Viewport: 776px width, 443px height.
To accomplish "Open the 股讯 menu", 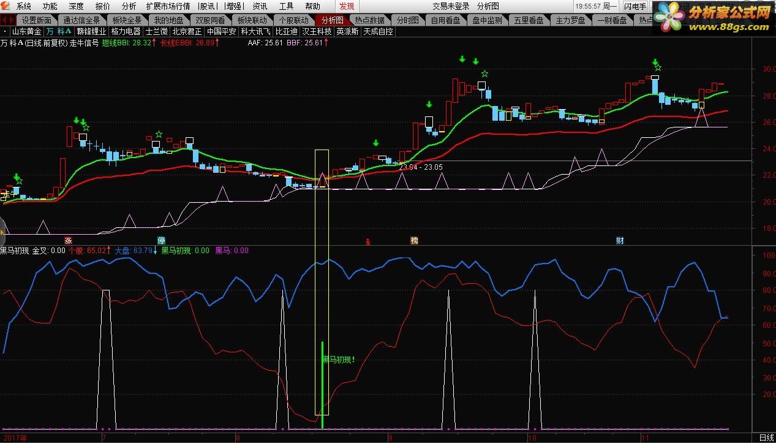I will coord(207,6).
